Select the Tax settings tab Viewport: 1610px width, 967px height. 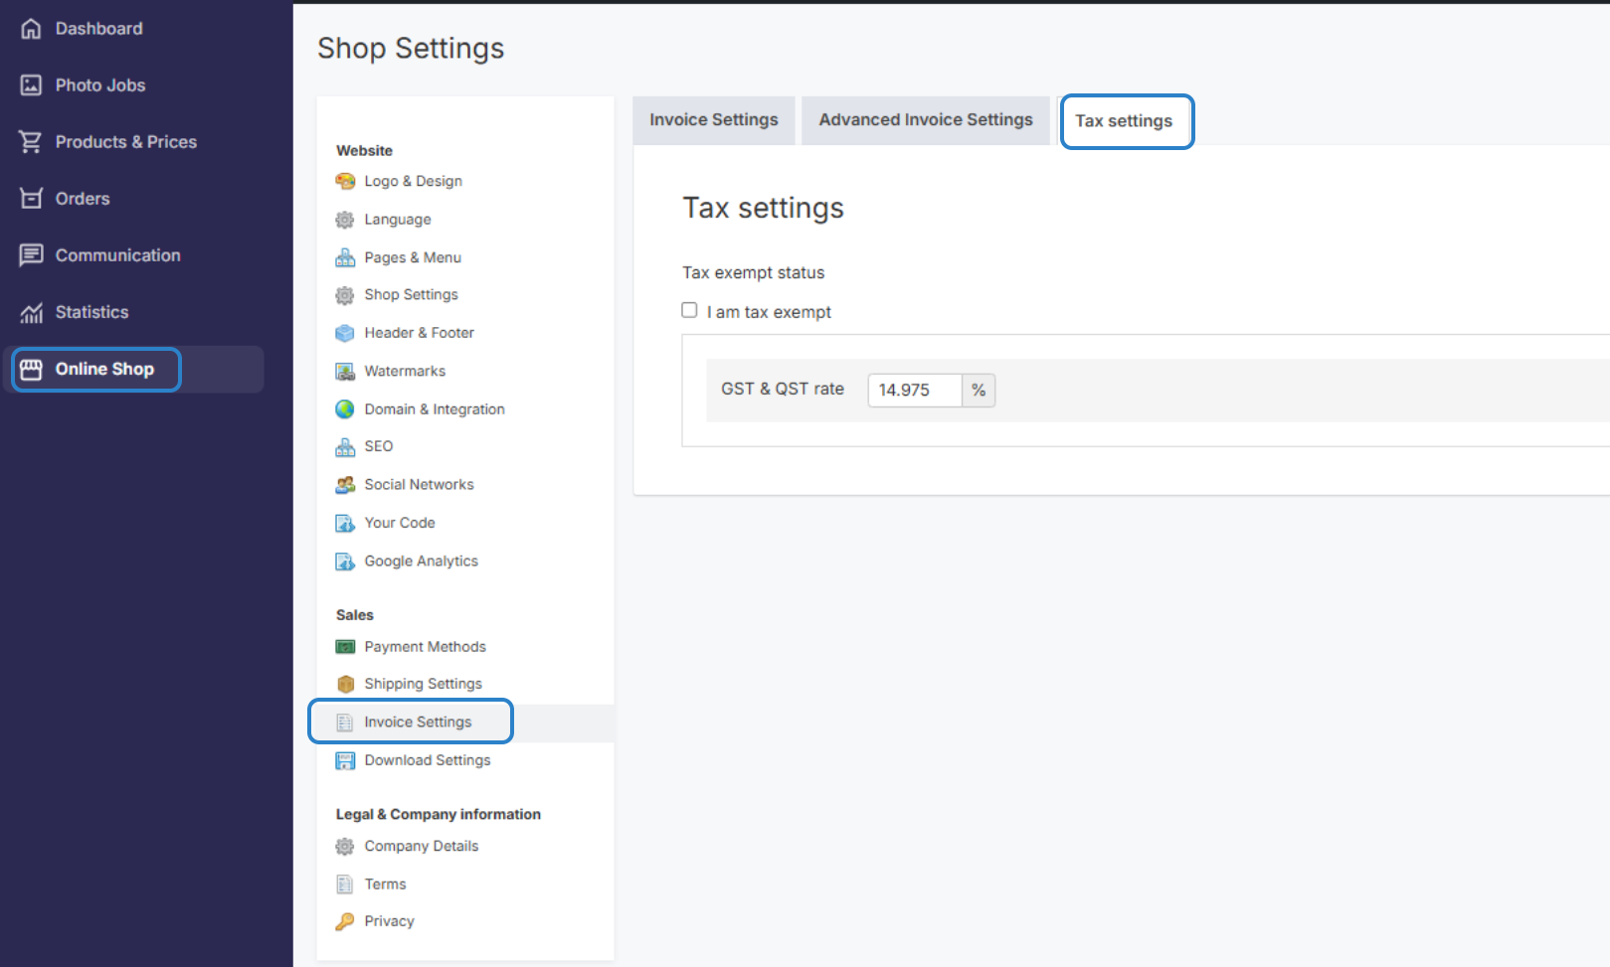click(x=1124, y=121)
